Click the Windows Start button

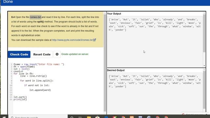coord(4,117)
